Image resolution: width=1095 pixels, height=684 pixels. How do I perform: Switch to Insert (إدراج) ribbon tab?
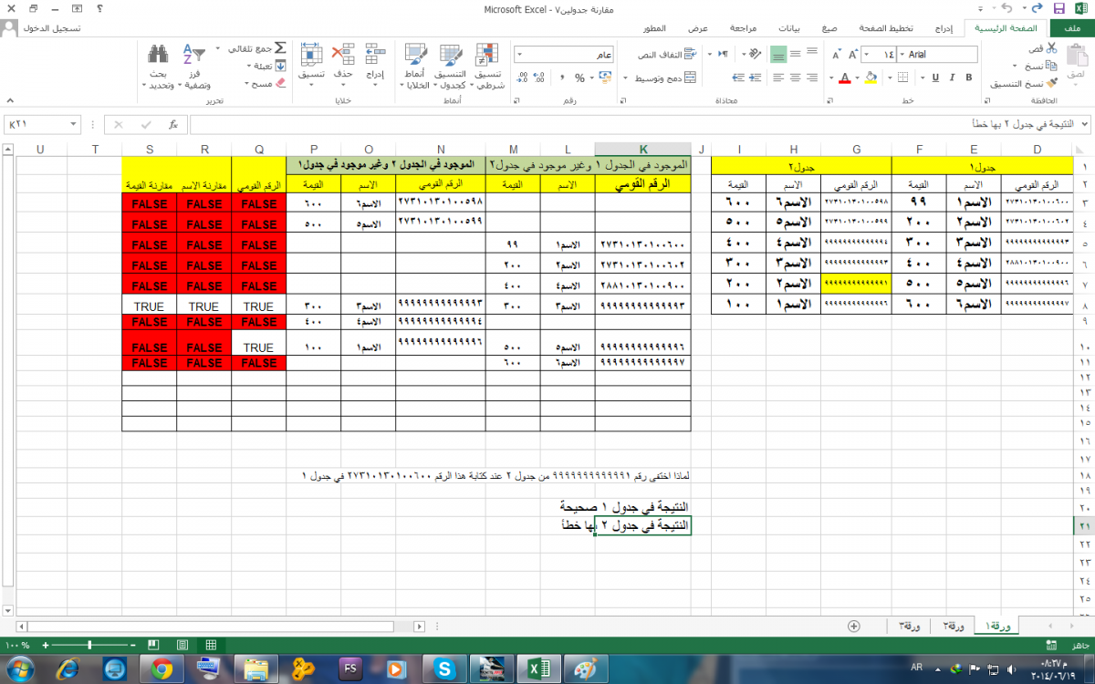click(944, 28)
